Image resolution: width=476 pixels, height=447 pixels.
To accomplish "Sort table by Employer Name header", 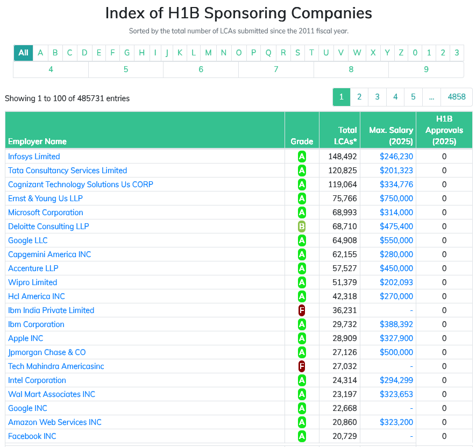I will coord(38,141).
